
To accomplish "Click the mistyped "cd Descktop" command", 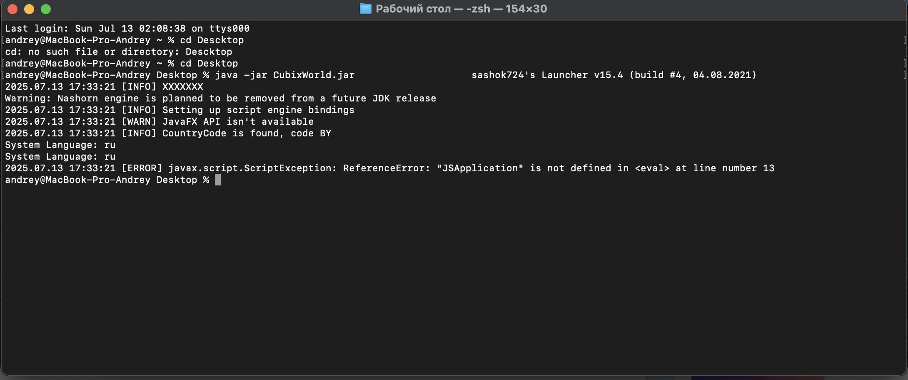I will point(212,40).
